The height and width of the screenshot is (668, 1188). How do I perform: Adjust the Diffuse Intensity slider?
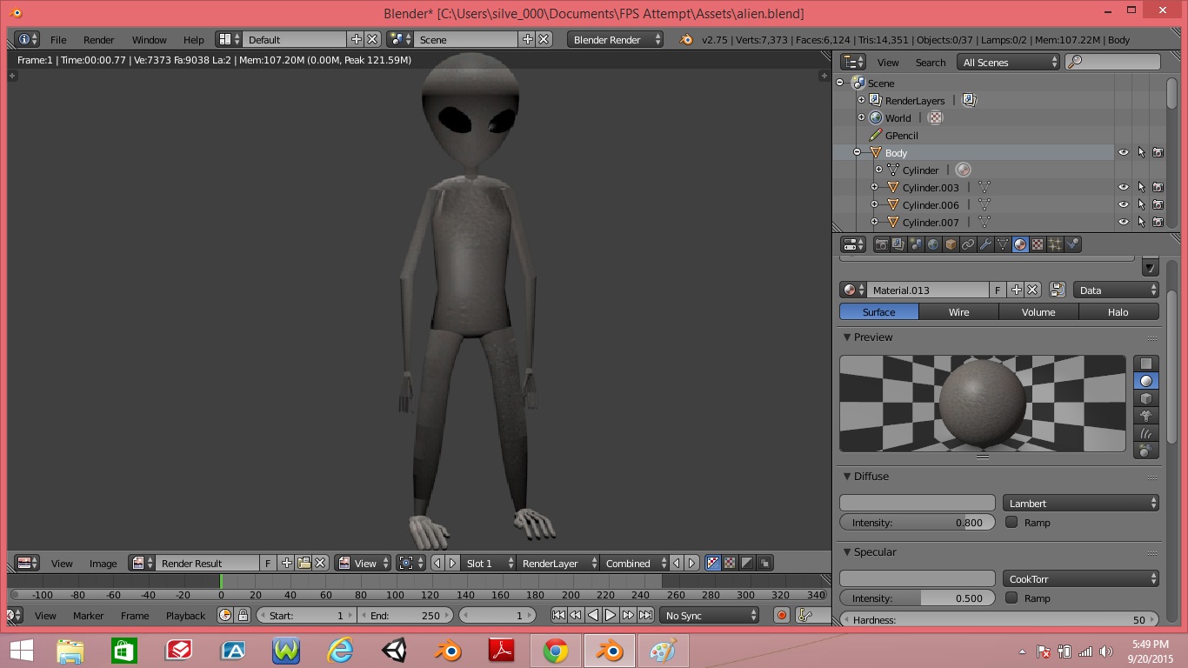[x=917, y=523]
